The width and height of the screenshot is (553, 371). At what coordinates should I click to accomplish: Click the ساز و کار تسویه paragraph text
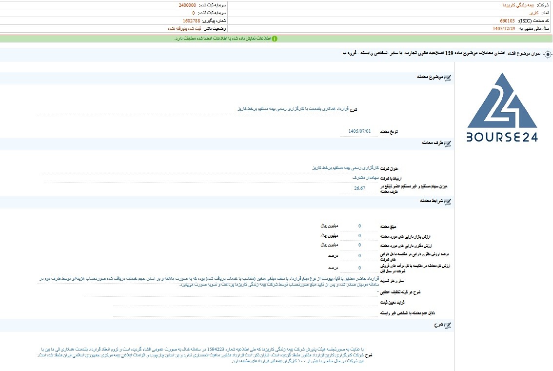209,281
